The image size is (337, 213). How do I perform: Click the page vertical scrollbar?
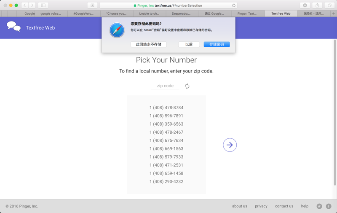334,112
